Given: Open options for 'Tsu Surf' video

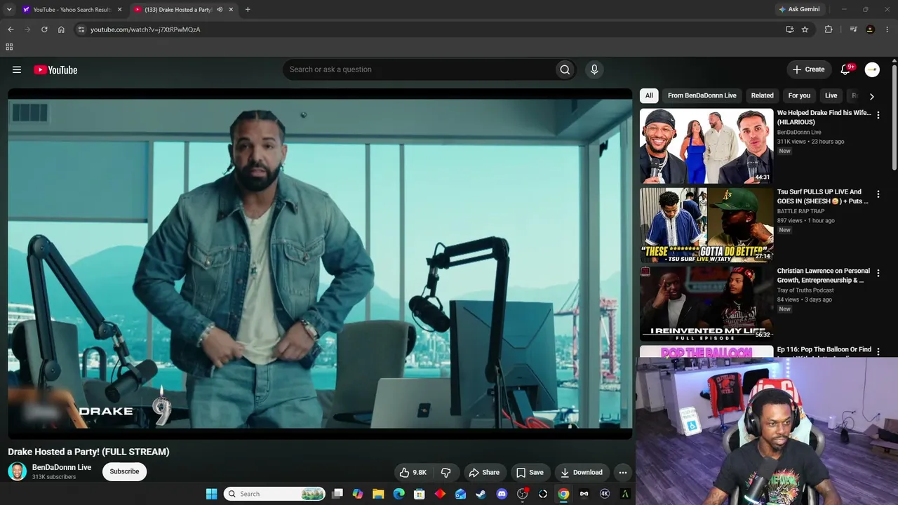Looking at the screenshot, I should click(x=878, y=194).
